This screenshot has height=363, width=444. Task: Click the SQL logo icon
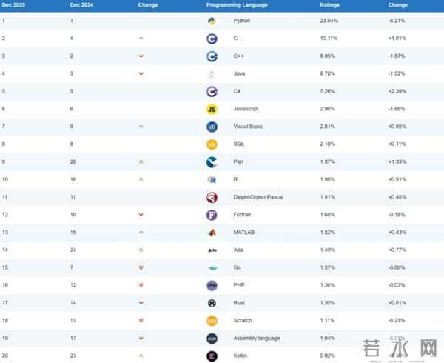(212, 144)
